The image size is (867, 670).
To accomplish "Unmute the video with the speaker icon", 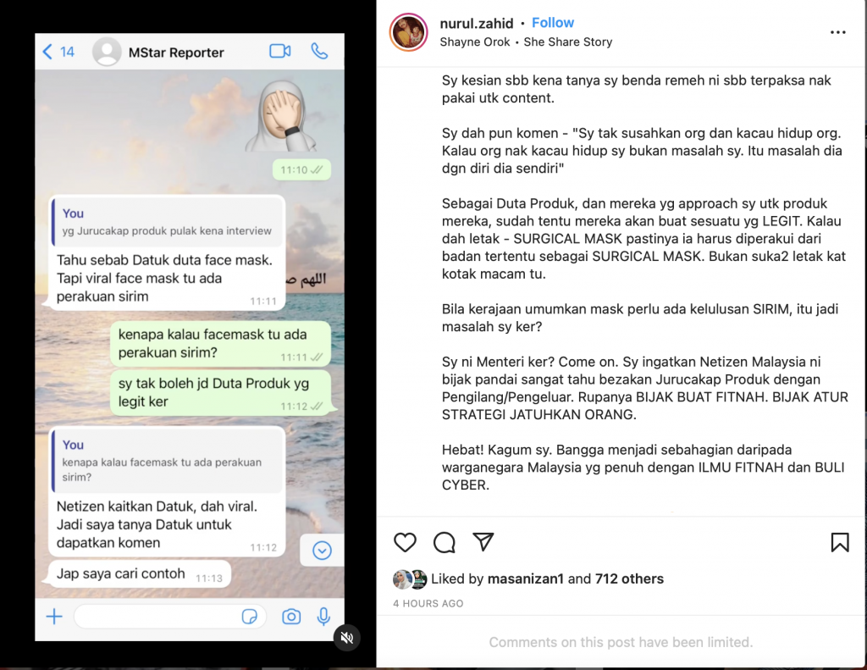I will tap(346, 637).
